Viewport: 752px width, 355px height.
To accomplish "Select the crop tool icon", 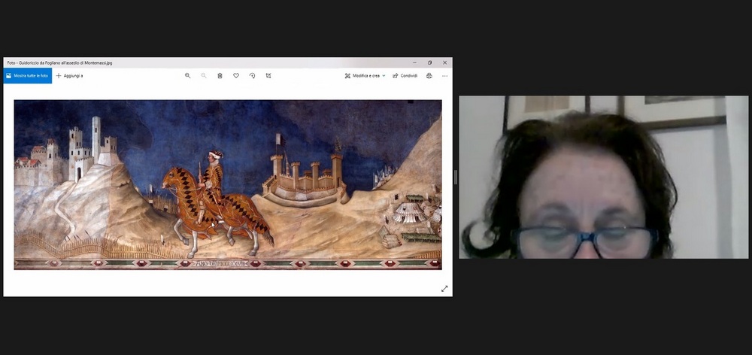I will tap(268, 76).
